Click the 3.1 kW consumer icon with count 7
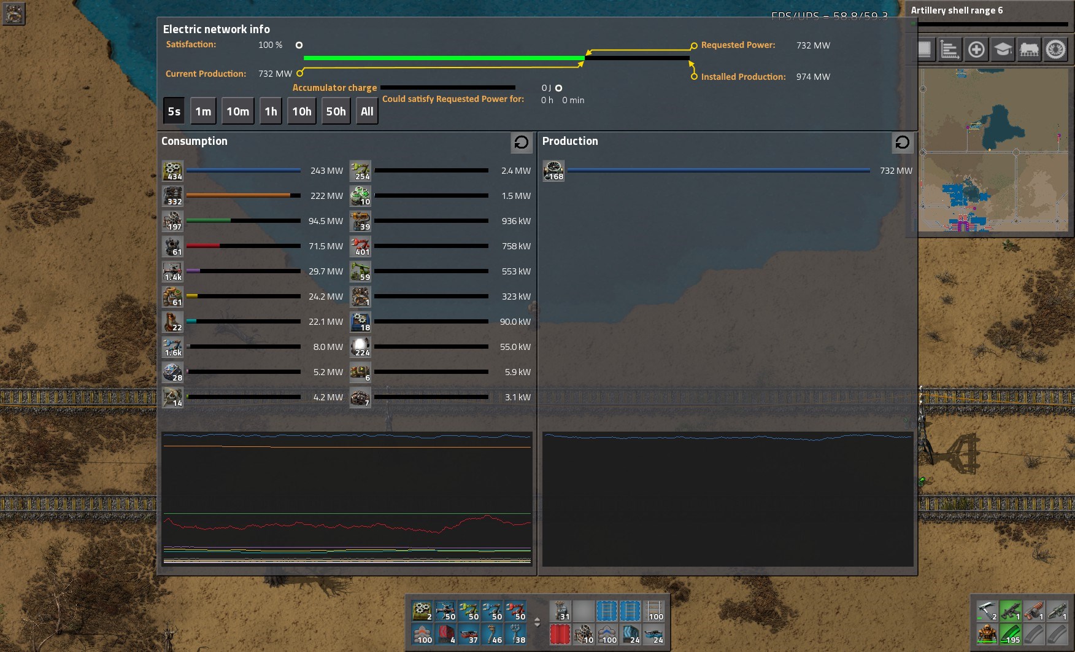 (360, 397)
